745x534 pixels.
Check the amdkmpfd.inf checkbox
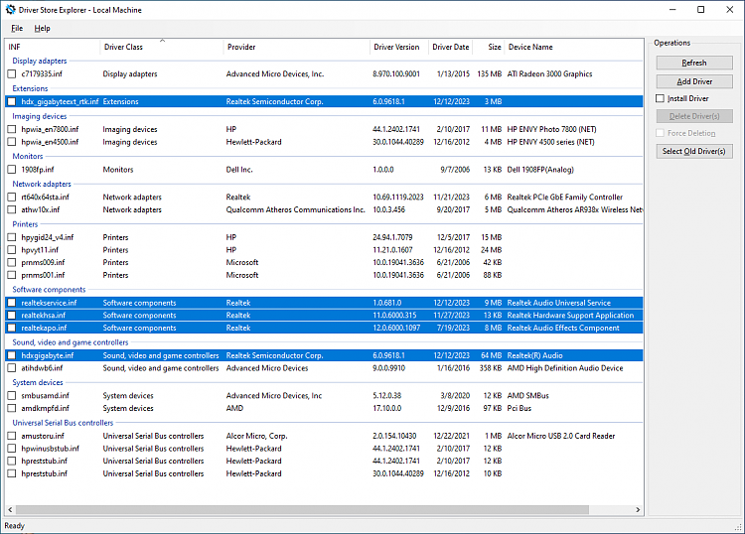tap(12, 408)
